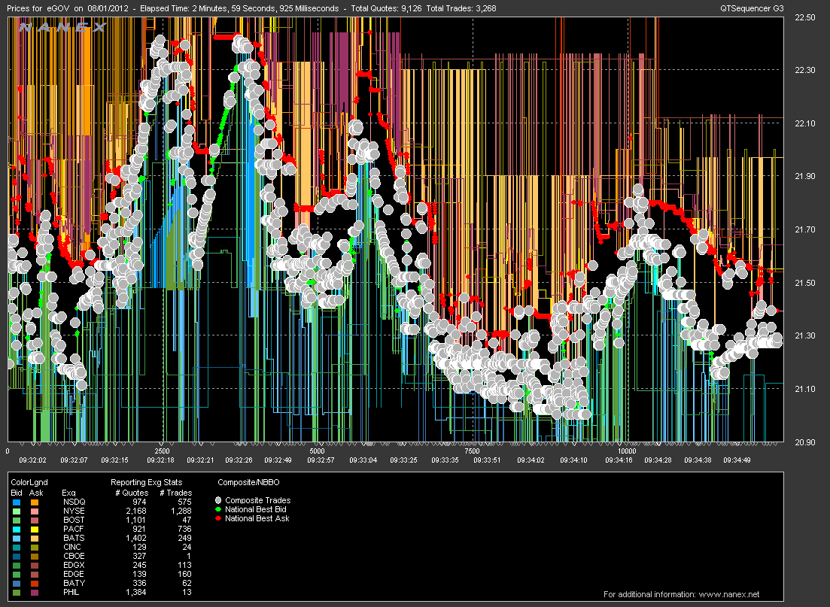Click the 5000 sequence axis label
This screenshot has height=607, width=830.
tap(317, 451)
